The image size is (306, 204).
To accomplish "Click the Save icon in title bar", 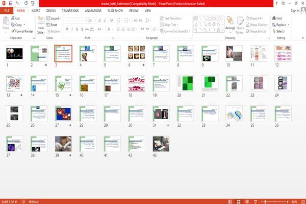I will [x=11, y=3].
